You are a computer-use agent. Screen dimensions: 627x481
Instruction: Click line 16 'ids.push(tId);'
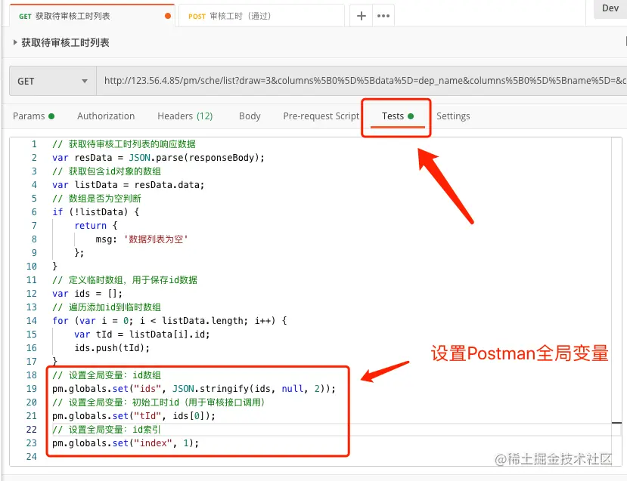click(x=112, y=347)
